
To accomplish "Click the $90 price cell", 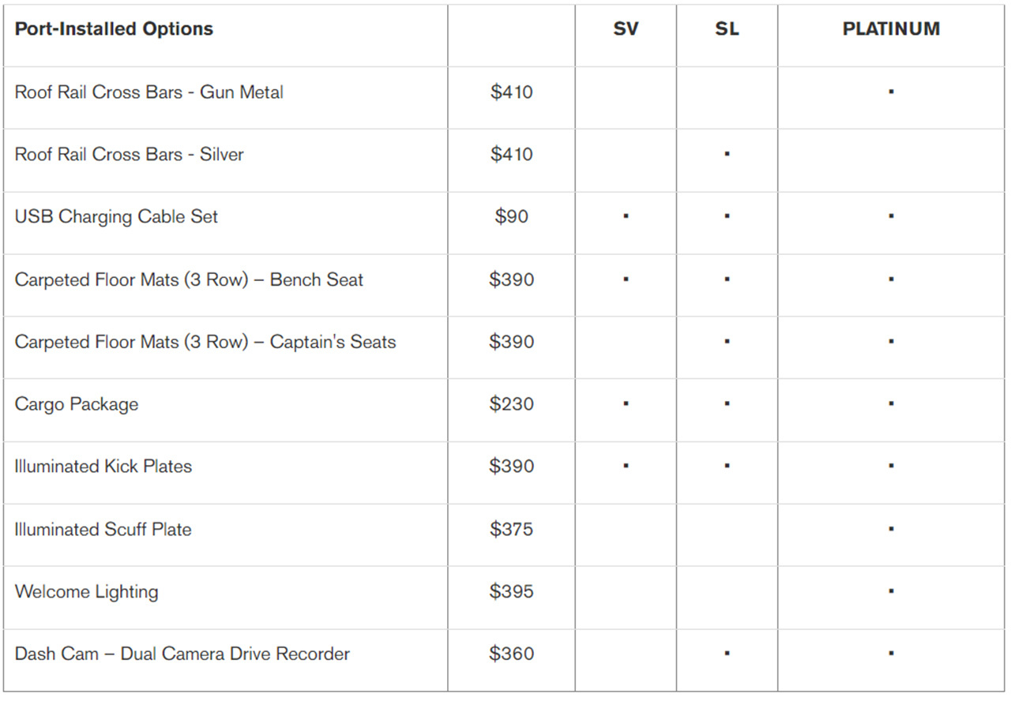I will point(511,217).
